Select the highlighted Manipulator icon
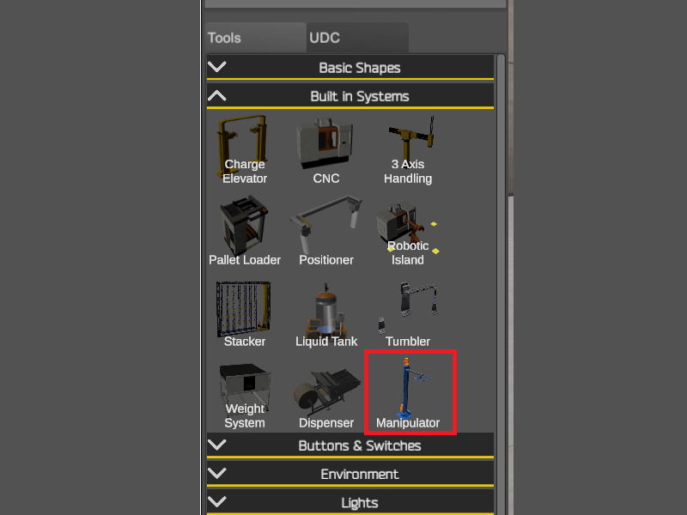Image resolution: width=687 pixels, height=515 pixels. tap(410, 392)
